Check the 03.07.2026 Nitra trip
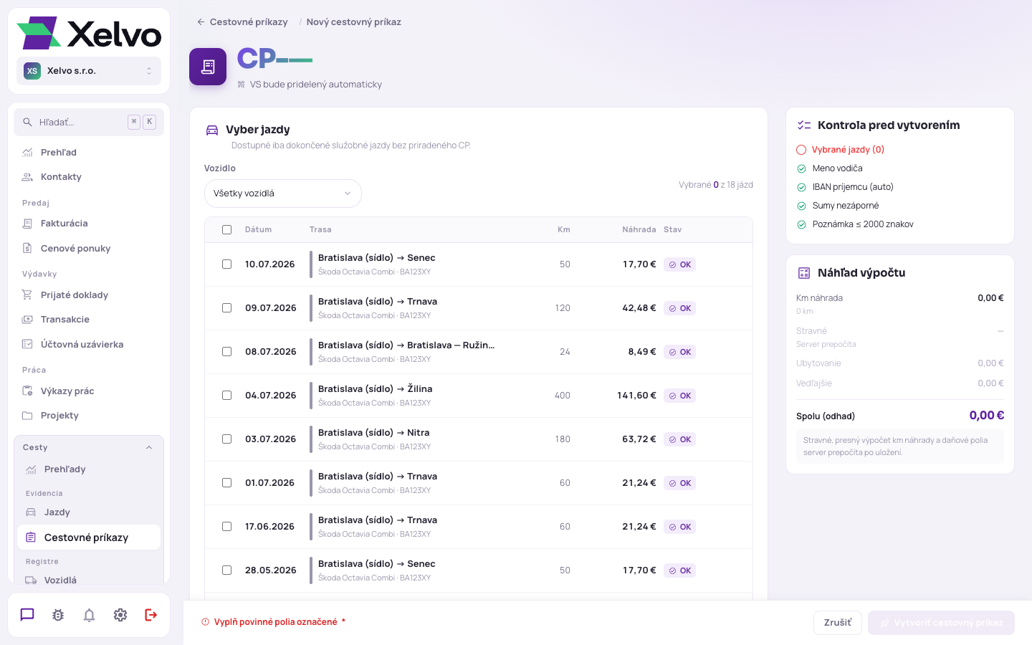This screenshot has height=645, width=1032. [x=227, y=439]
